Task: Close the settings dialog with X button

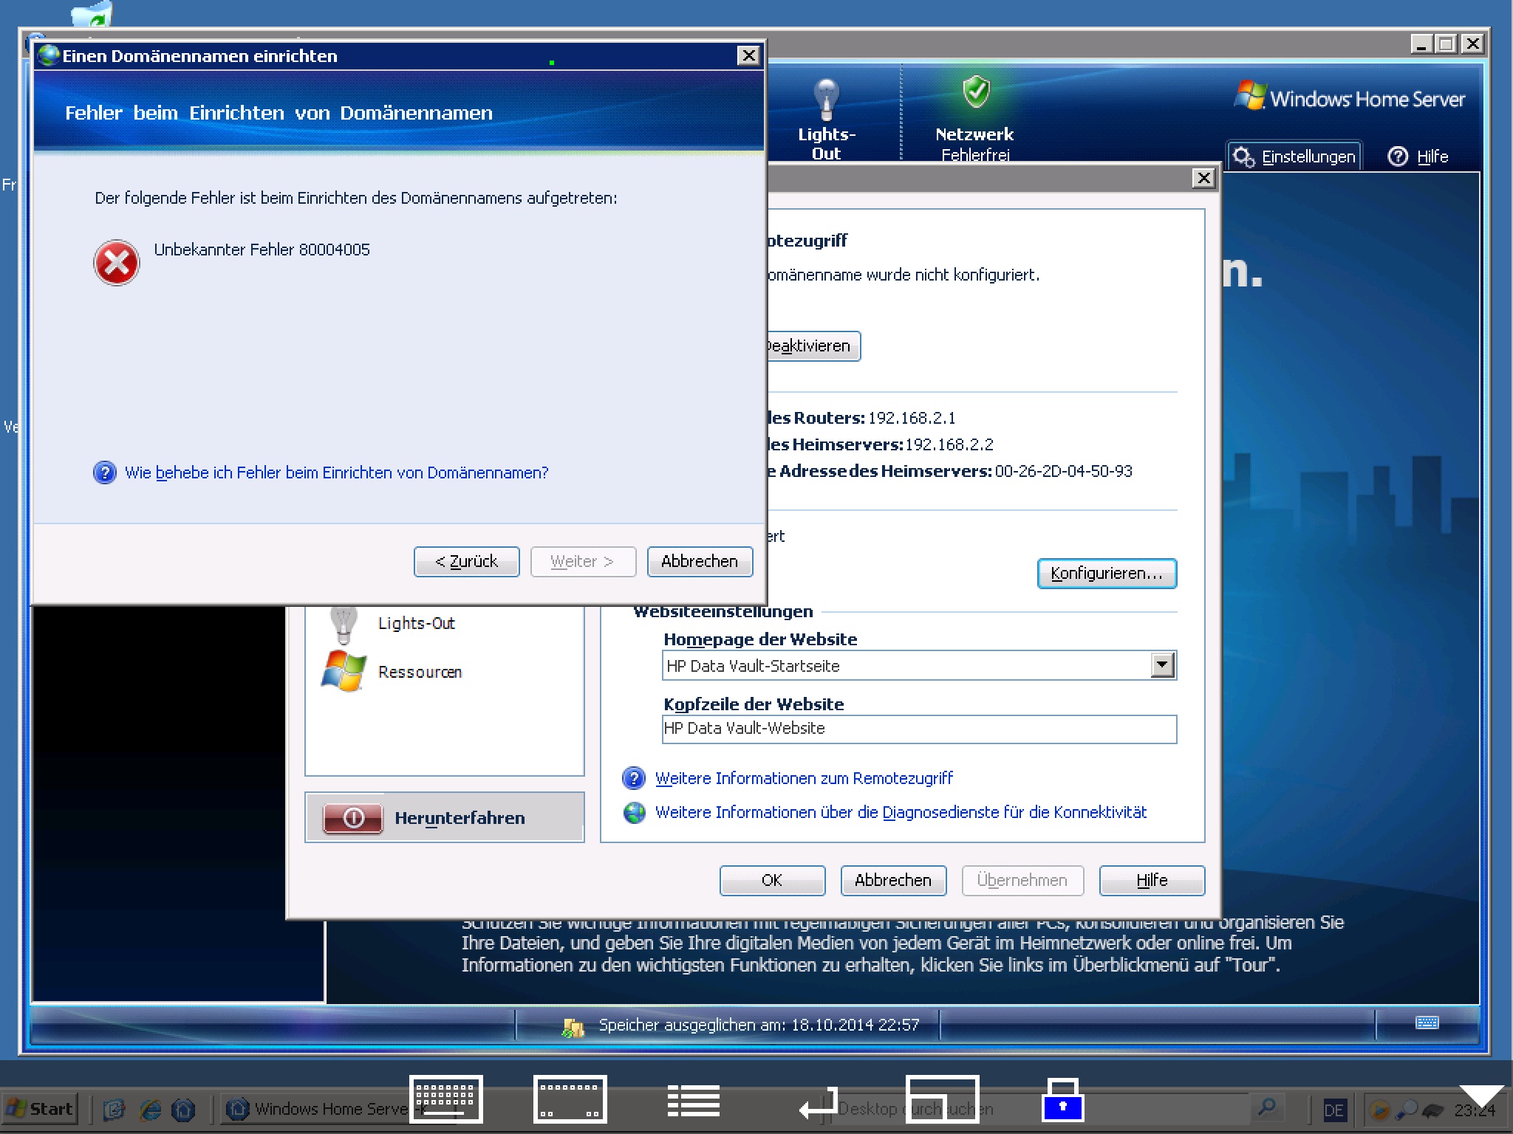Action: click(1203, 178)
